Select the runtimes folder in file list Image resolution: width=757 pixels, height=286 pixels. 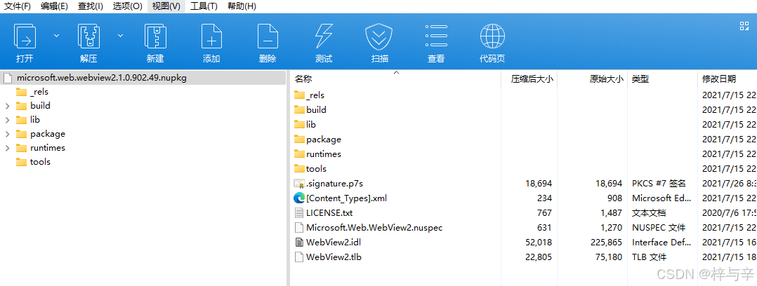(x=324, y=154)
